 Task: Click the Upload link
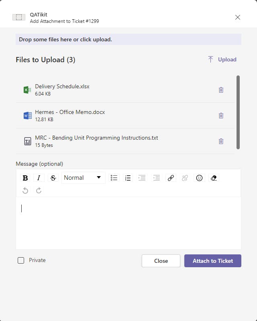[x=222, y=59]
